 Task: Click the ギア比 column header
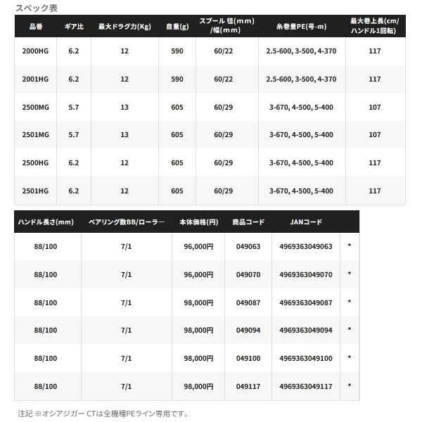point(74,27)
